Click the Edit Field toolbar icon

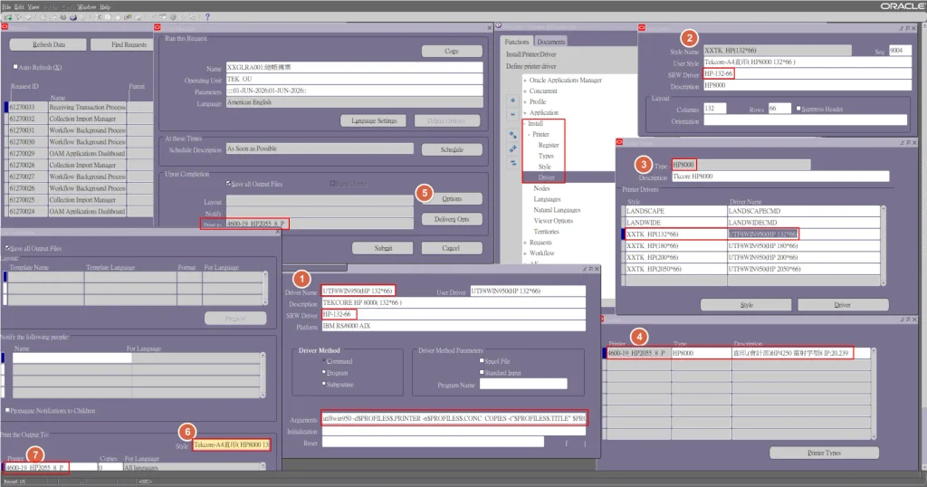pyautogui.click(x=153, y=18)
